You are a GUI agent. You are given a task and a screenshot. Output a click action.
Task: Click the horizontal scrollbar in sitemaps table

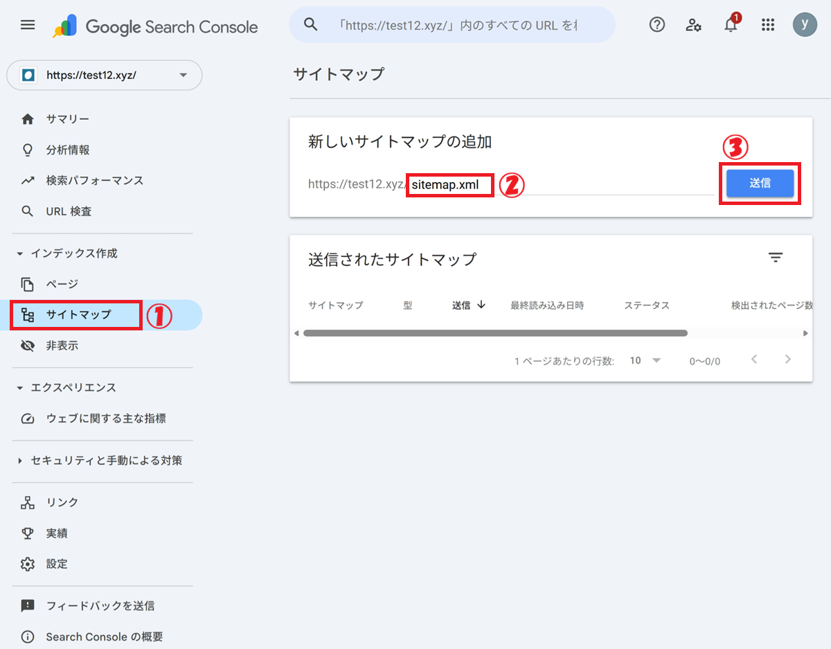495,333
